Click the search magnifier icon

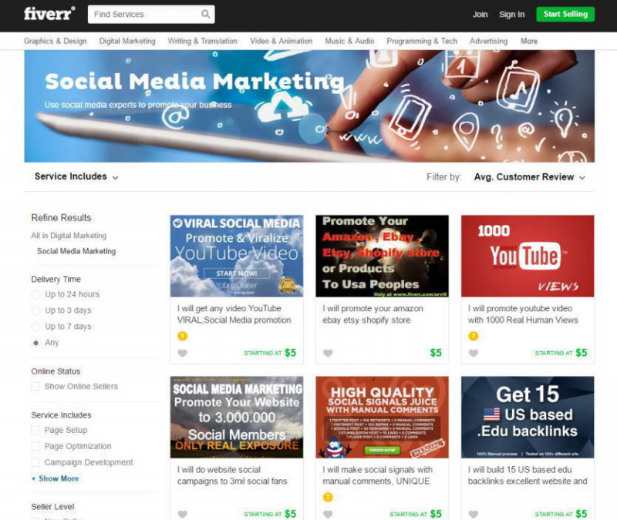tap(205, 14)
